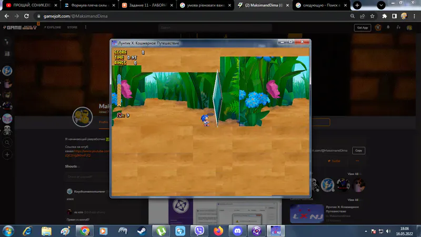Open browser zoom magnifier icon in address bar

(x=352, y=16)
